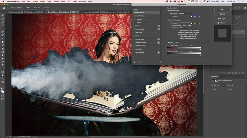Open the Knockout dropdown
The width and height of the screenshot is (247, 138).
click(x=183, y=28)
